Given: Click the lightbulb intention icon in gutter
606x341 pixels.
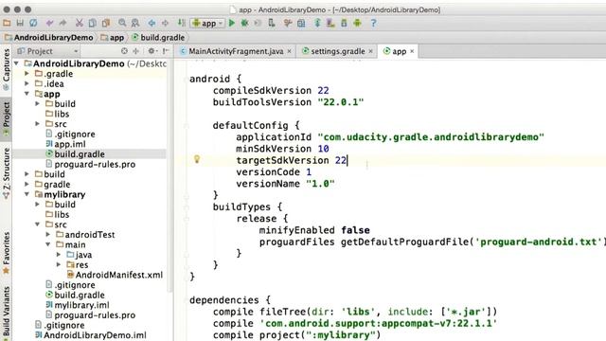Looking at the screenshot, I should (x=197, y=159).
